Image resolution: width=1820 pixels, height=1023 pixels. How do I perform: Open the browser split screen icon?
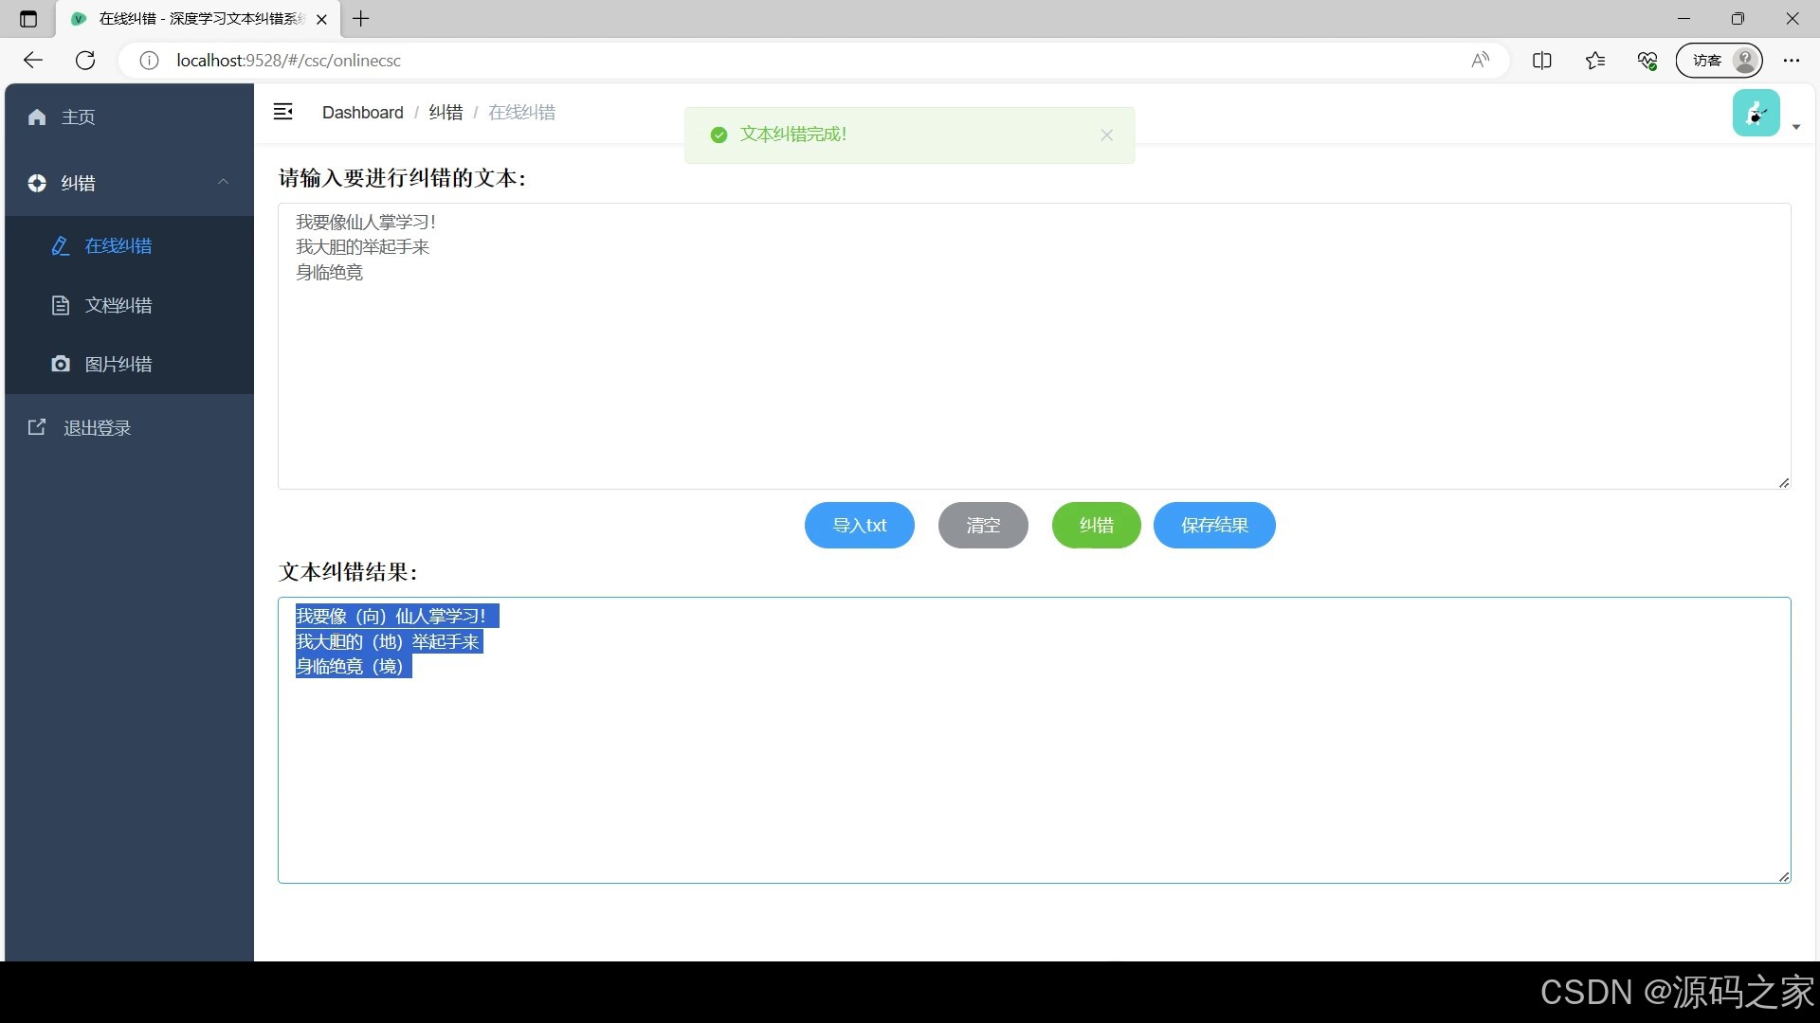1541,60
